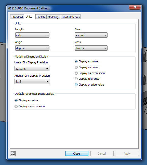Open Angular Dim Display Precision dropdown
Image resolution: width=147 pixels, height=165 pixels.
click(32, 81)
